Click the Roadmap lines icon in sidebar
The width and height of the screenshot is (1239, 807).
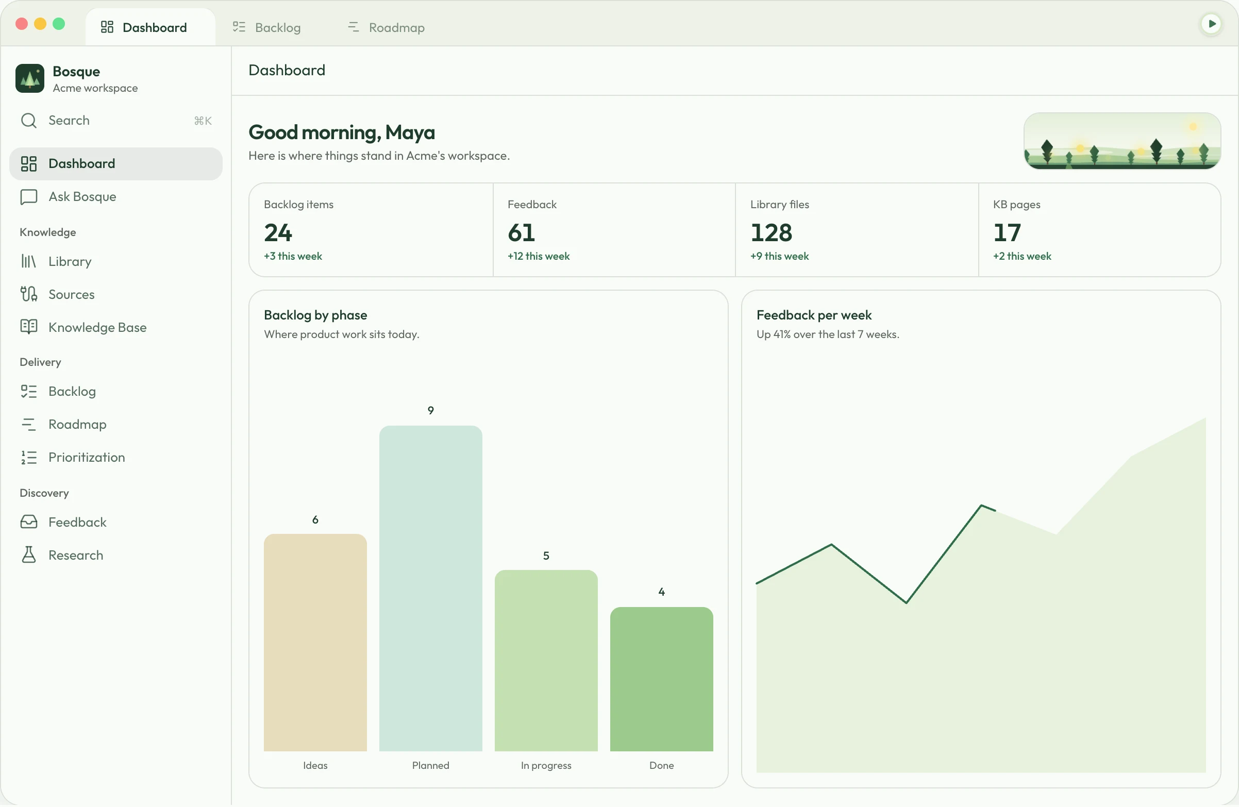pyautogui.click(x=29, y=425)
